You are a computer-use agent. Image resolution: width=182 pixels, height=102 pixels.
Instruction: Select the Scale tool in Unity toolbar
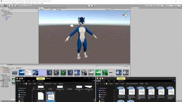click(x=11, y=6)
